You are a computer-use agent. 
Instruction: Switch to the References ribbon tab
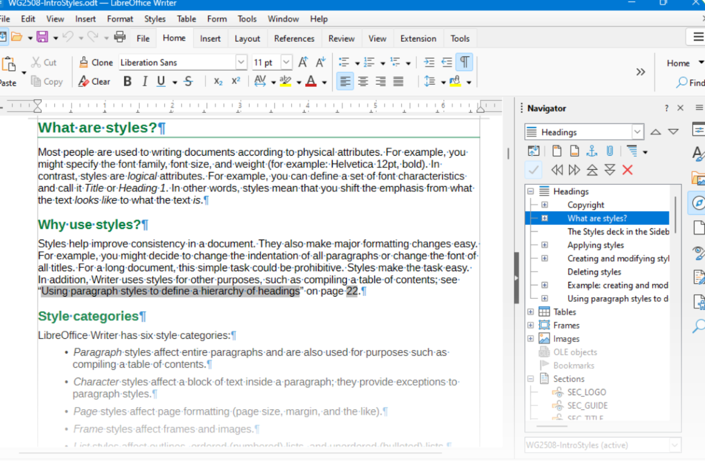[294, 38]
